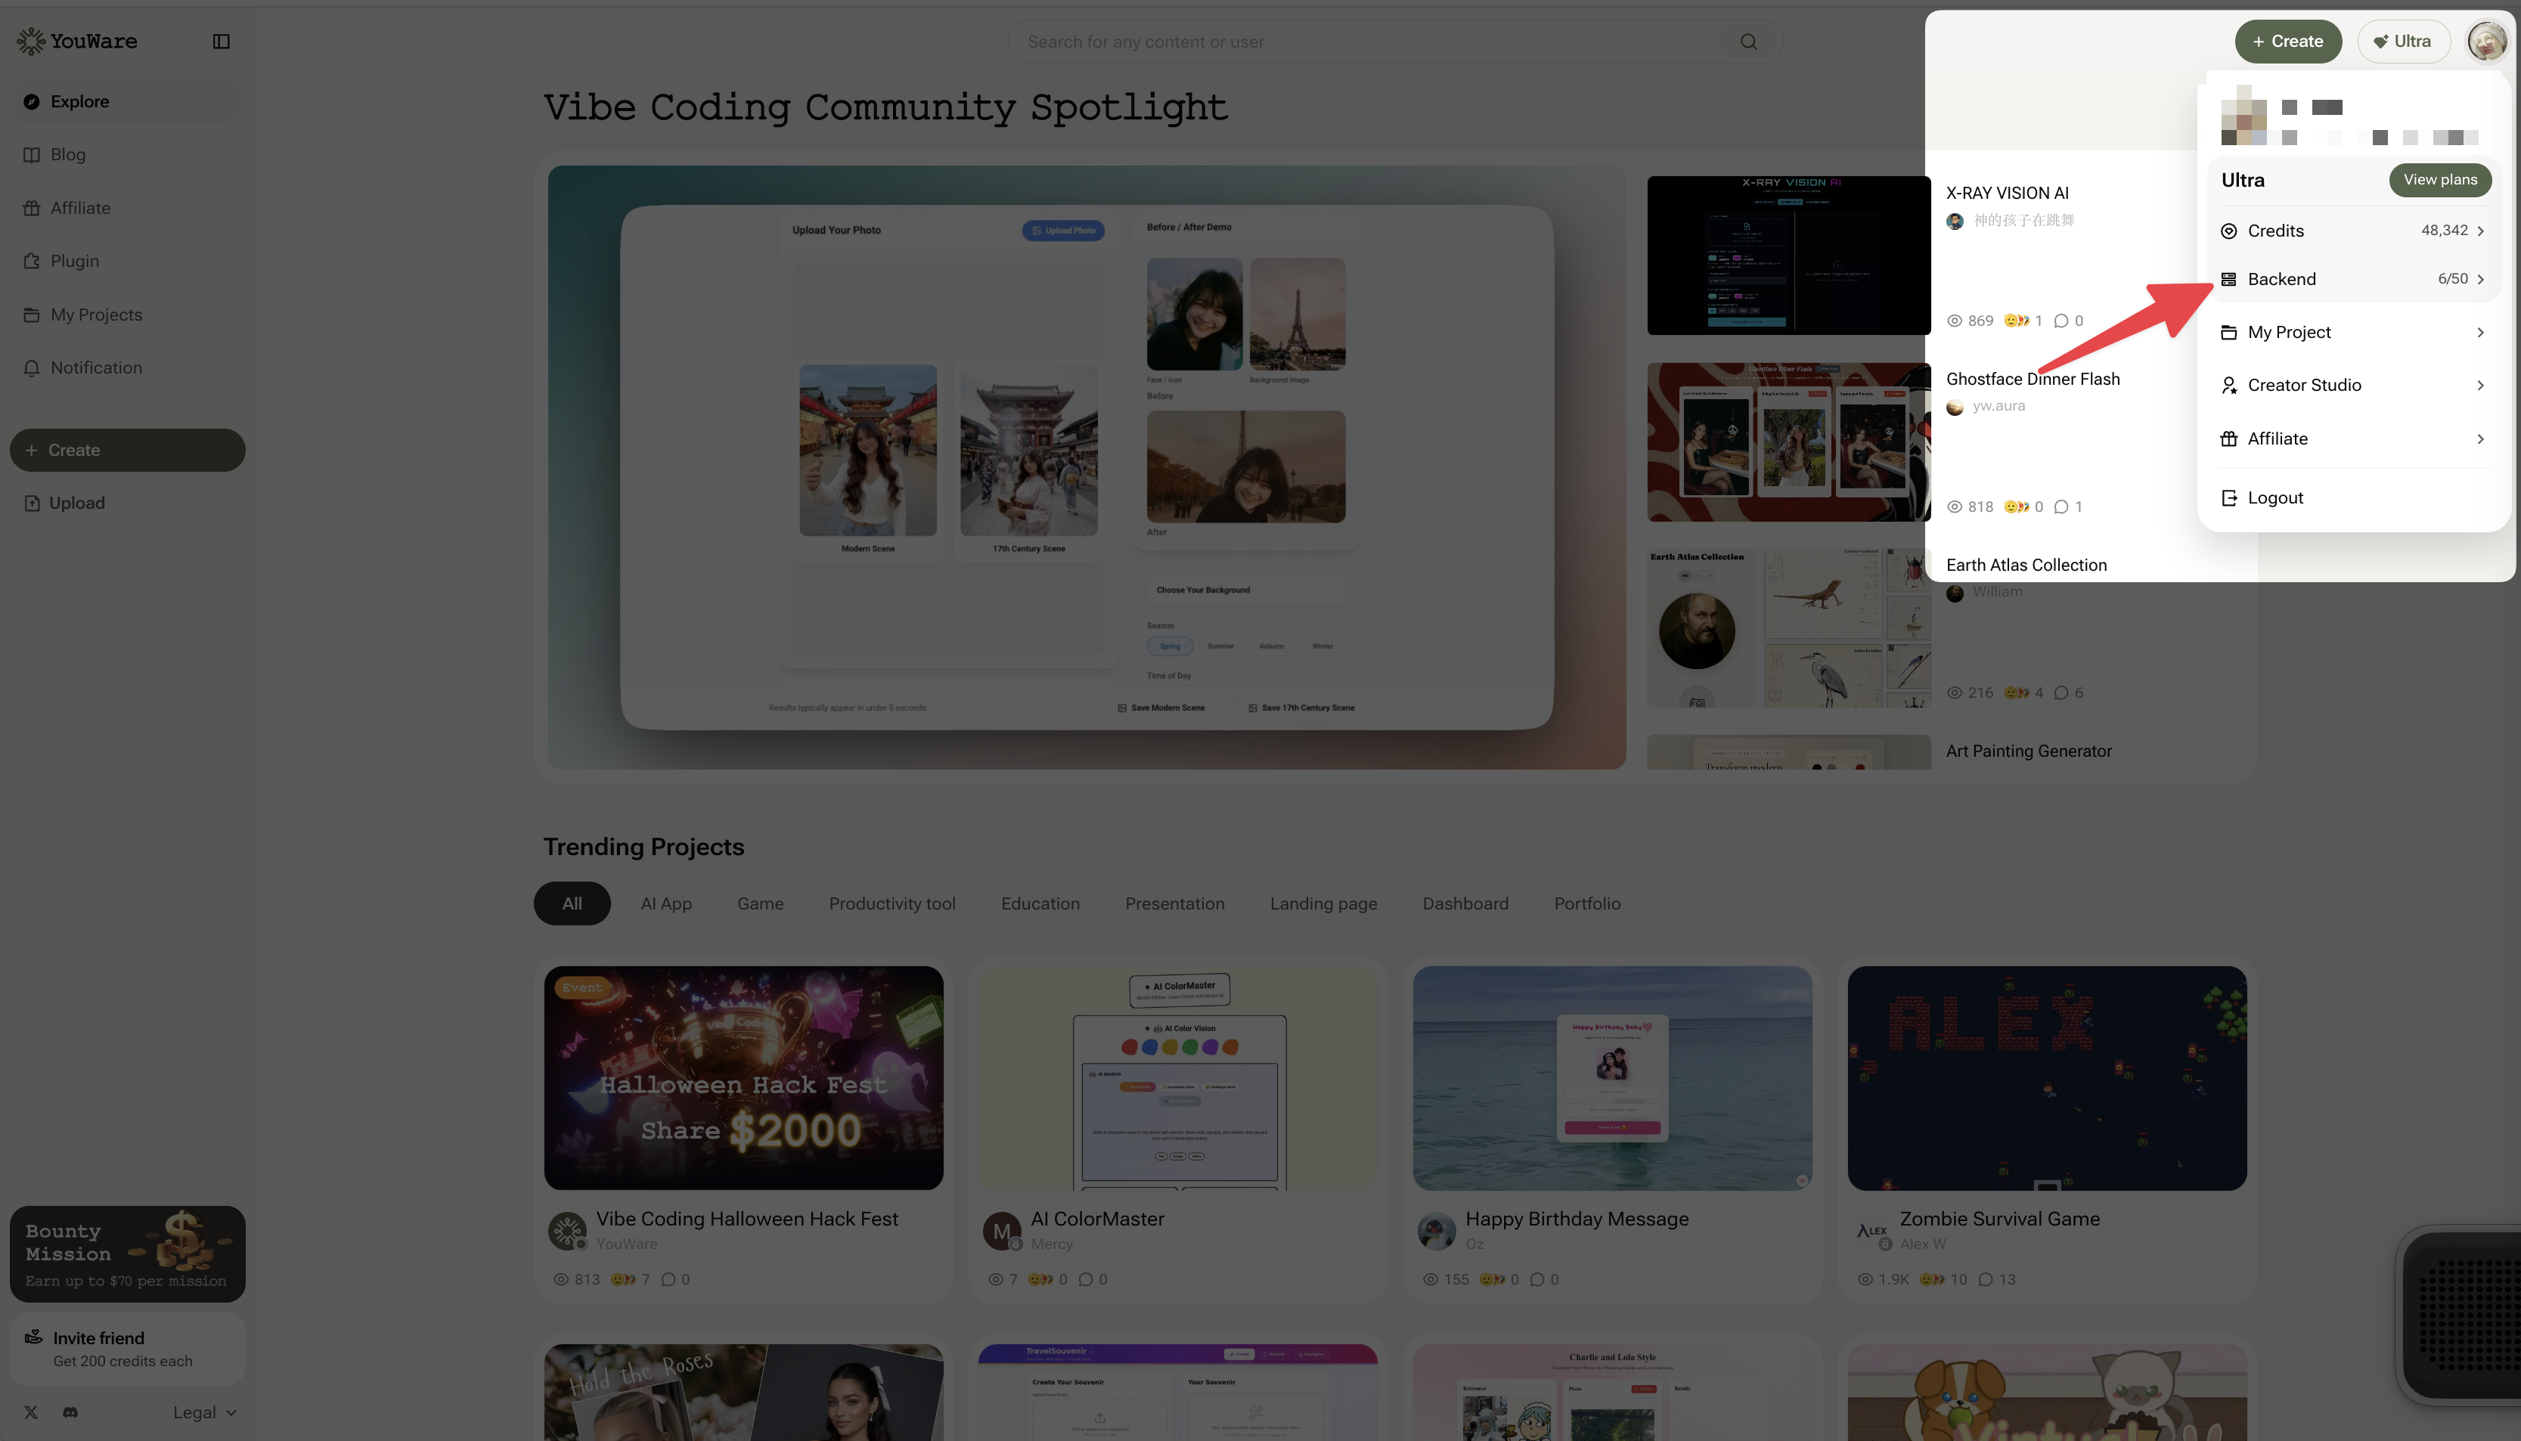Click the search magnifier icon
The image size is (2521, 1441).
(1747, 42)
